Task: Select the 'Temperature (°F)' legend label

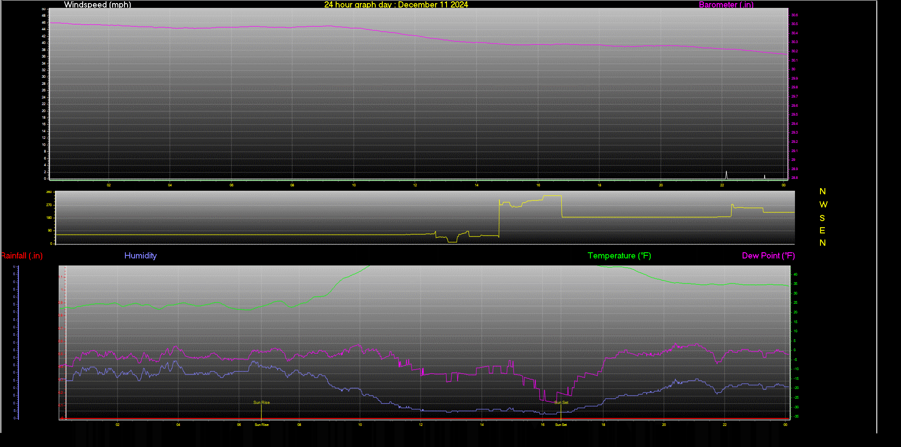Action: (x=619, y=255)
